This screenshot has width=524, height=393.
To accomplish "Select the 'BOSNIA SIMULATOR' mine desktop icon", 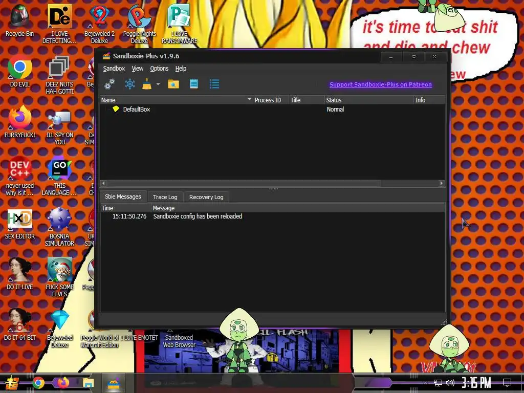I will tap(59, 227).
